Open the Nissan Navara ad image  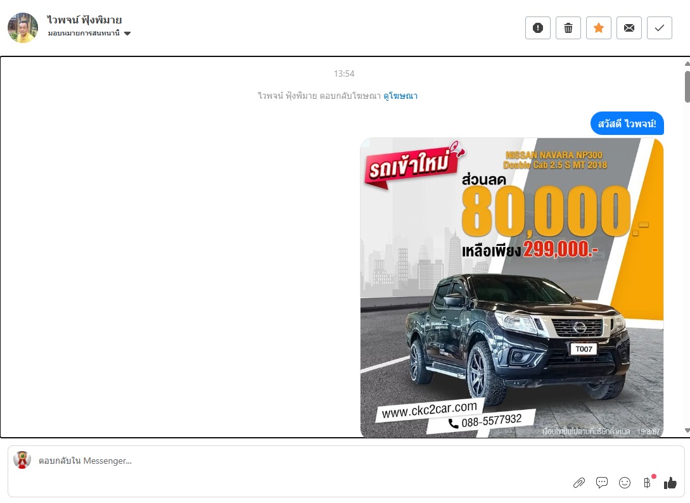click(512, 288)
